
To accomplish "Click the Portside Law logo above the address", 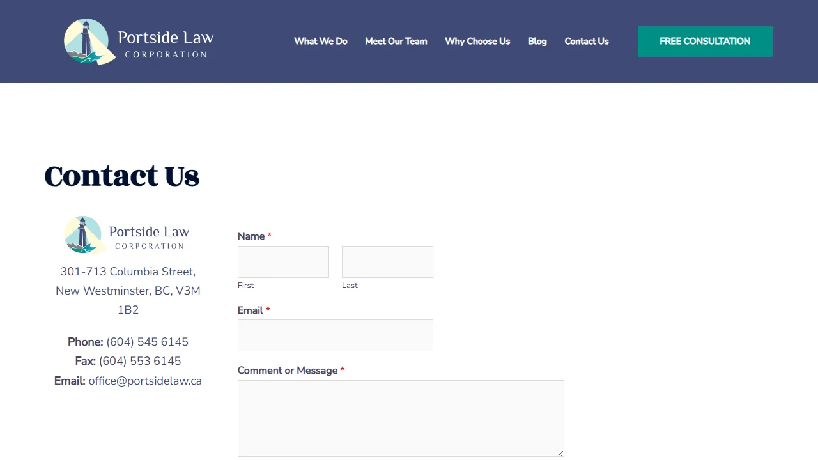I will pos(127,235).
